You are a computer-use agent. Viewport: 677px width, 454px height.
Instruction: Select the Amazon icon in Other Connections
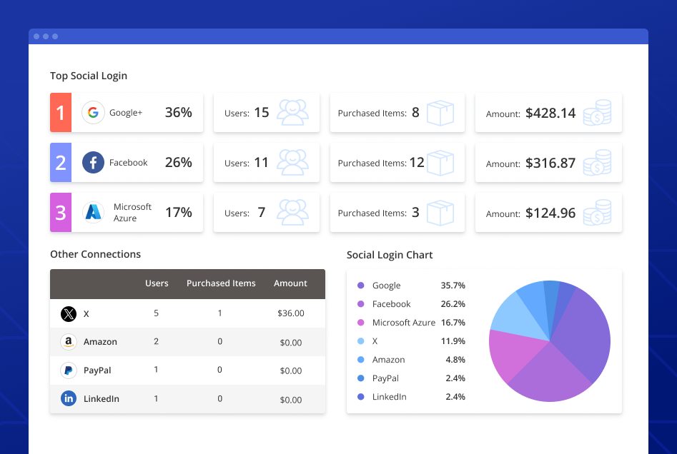[x=68, y=342]
